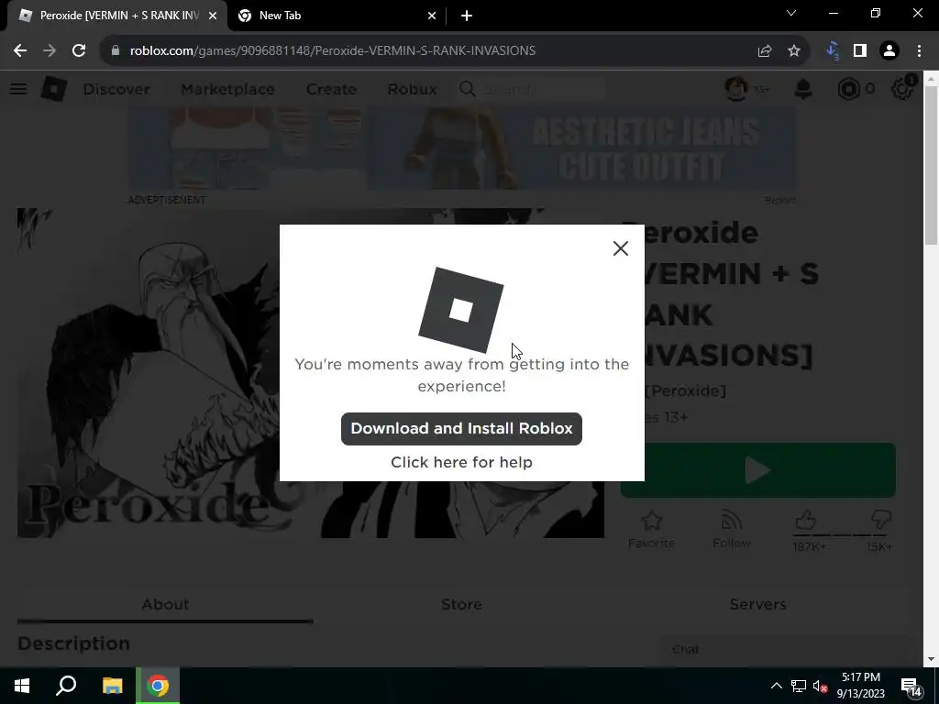This screenshot has width=939, height=704.
Task: Switch to the Servers tab
Action: pos(757,604)
